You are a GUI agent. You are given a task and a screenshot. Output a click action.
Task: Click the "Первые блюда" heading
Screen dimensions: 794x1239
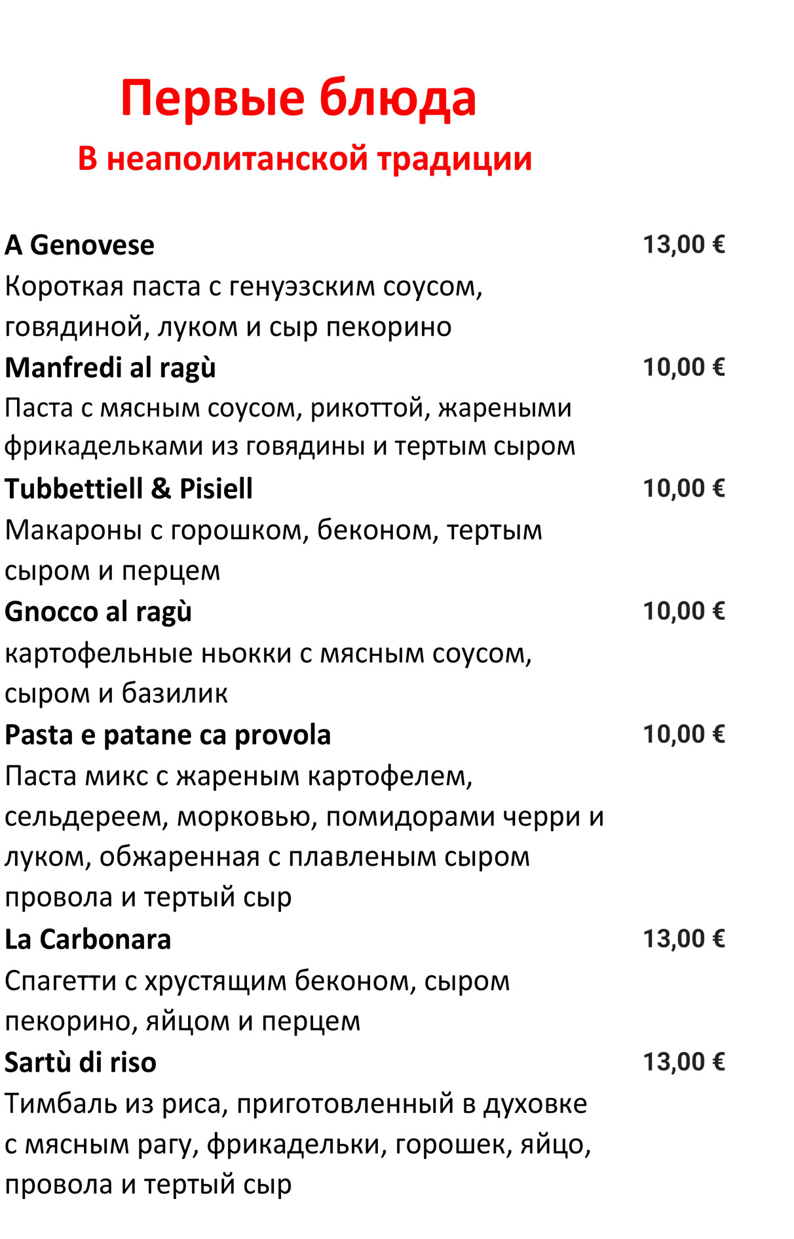coord(298,98)
